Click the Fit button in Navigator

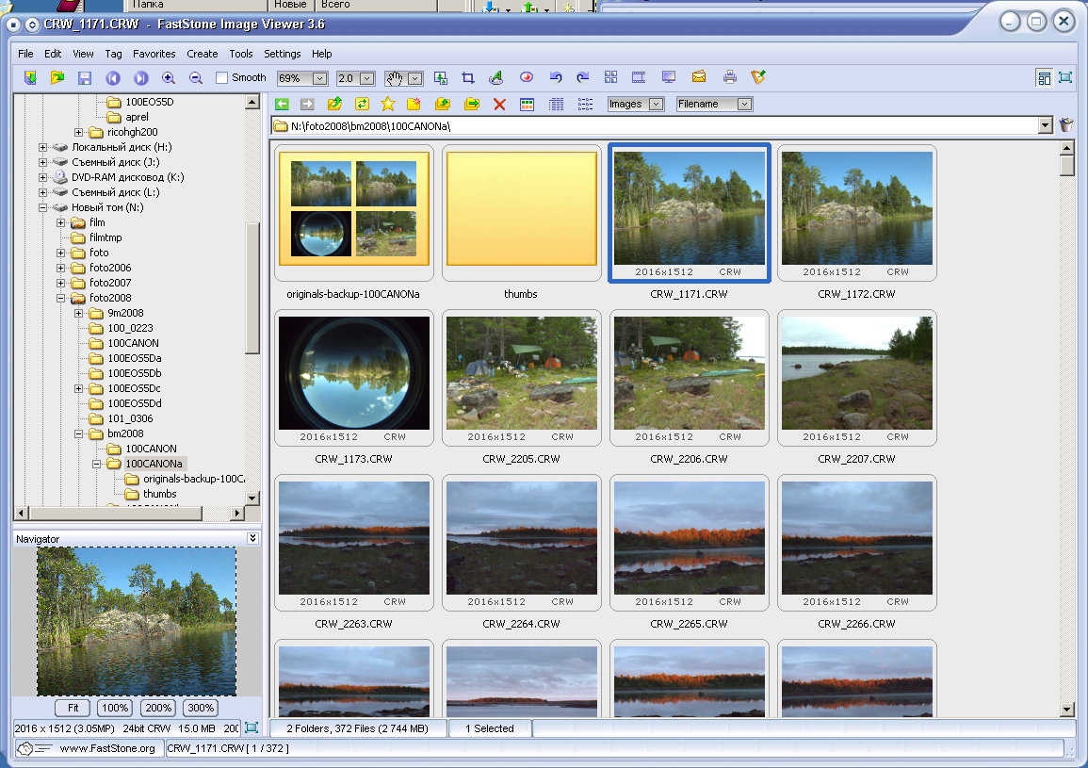point(72,708)
